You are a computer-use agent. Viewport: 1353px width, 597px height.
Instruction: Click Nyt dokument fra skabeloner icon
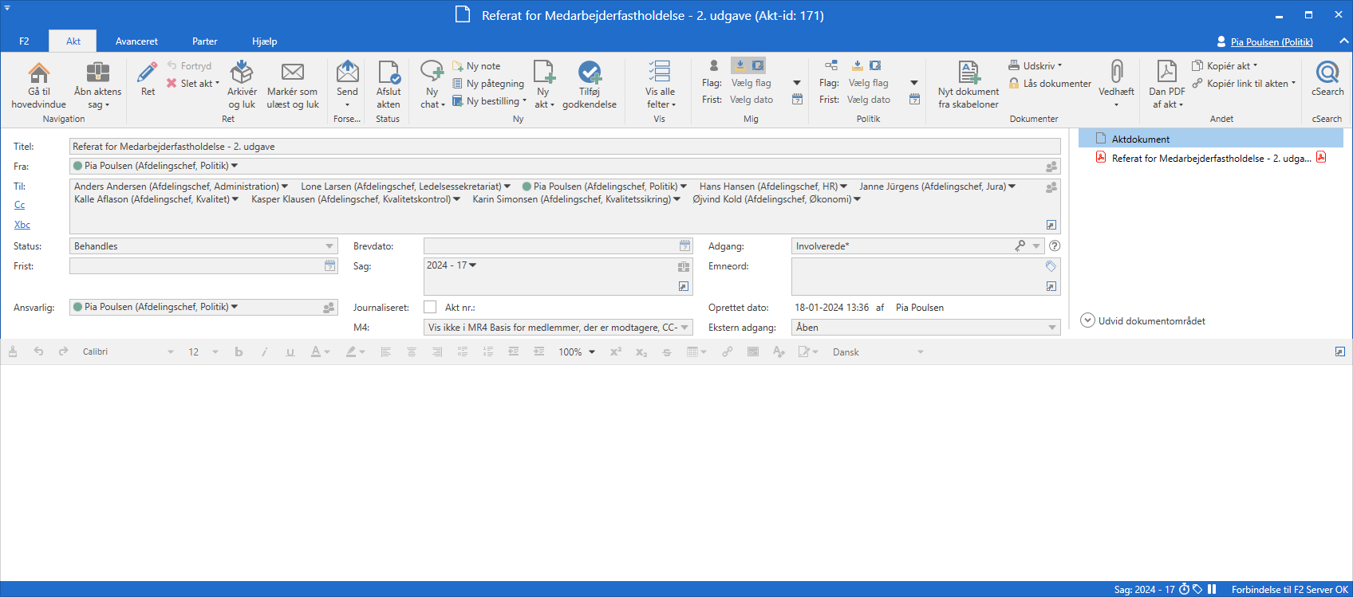(968, 73)
